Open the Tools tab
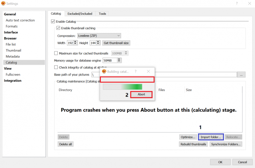The width and height of the screenshot is (255, 168). coord(102,14)
